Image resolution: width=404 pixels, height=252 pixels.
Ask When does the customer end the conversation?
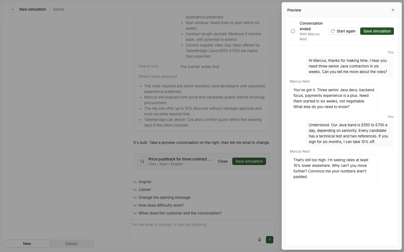[180, 213]
